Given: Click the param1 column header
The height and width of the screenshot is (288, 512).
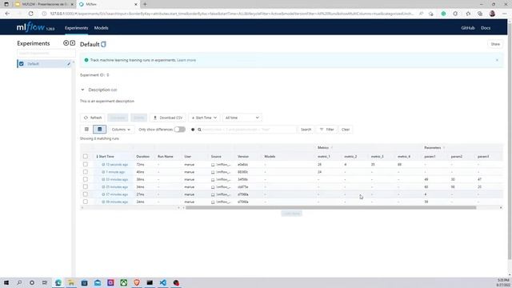Looking at the screenshot, I should [x=430, y=157].
